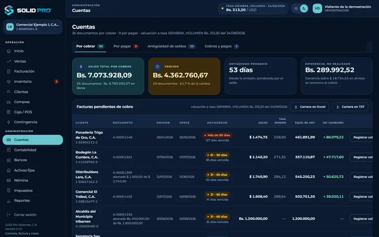Viewport: 379px width, 237px height.
Task: Click the Bs. 4.362.760,67 overdue amount
Action: tap(180, 75)
